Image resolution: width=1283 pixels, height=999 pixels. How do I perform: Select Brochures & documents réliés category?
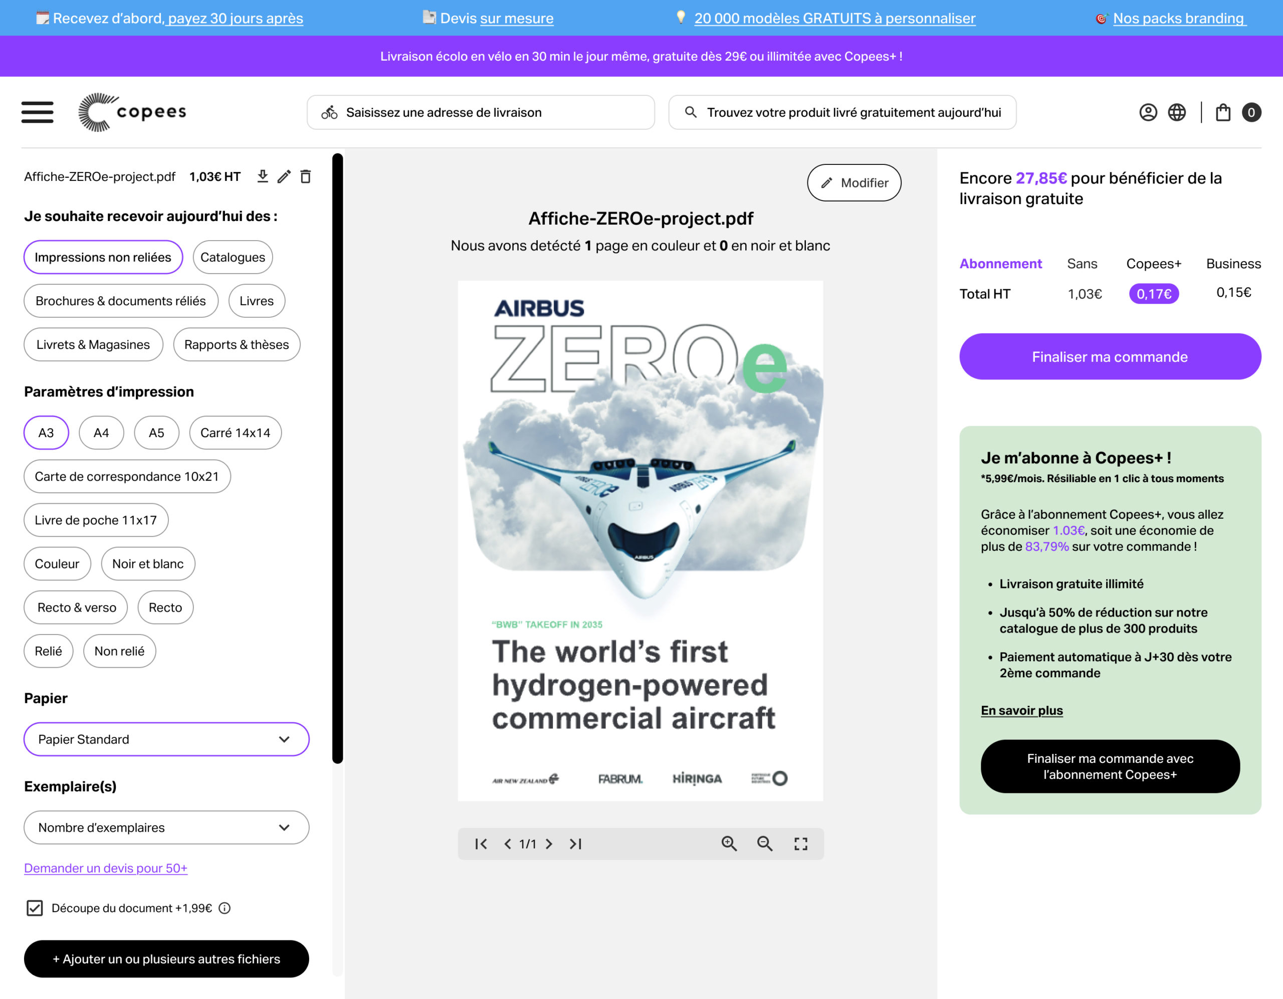point(120,301)
